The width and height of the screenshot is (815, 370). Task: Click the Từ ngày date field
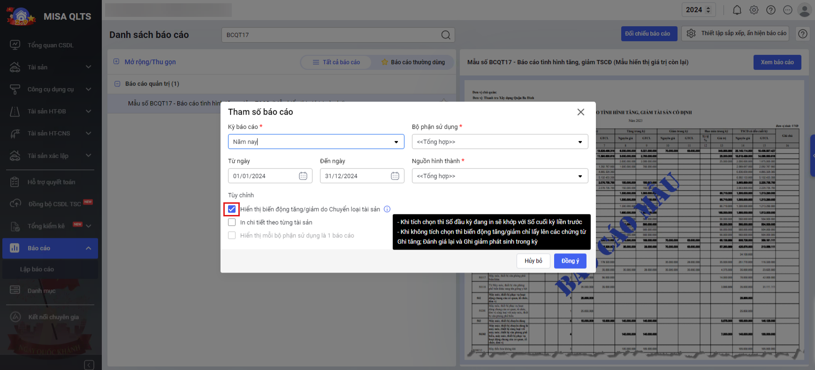(270, 176)
